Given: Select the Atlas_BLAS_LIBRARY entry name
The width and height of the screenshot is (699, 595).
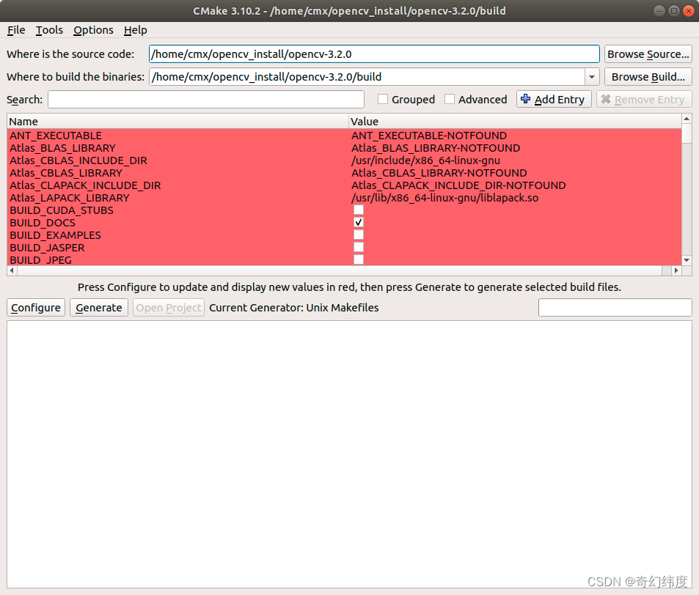Looking at the screenshot, I should click(62, 148).
